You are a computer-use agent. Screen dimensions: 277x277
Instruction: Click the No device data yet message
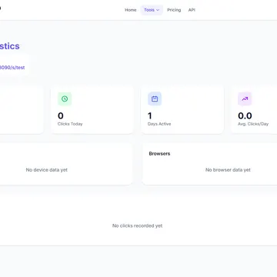(x=47, y=170)
